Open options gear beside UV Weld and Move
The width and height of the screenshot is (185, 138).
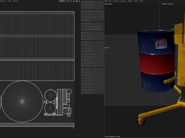coord(103,17)
